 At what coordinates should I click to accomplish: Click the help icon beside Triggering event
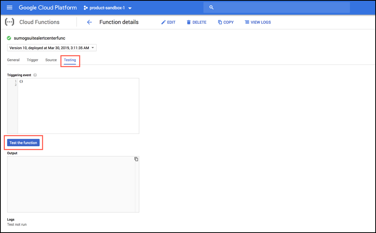click(x=35, y=75)
